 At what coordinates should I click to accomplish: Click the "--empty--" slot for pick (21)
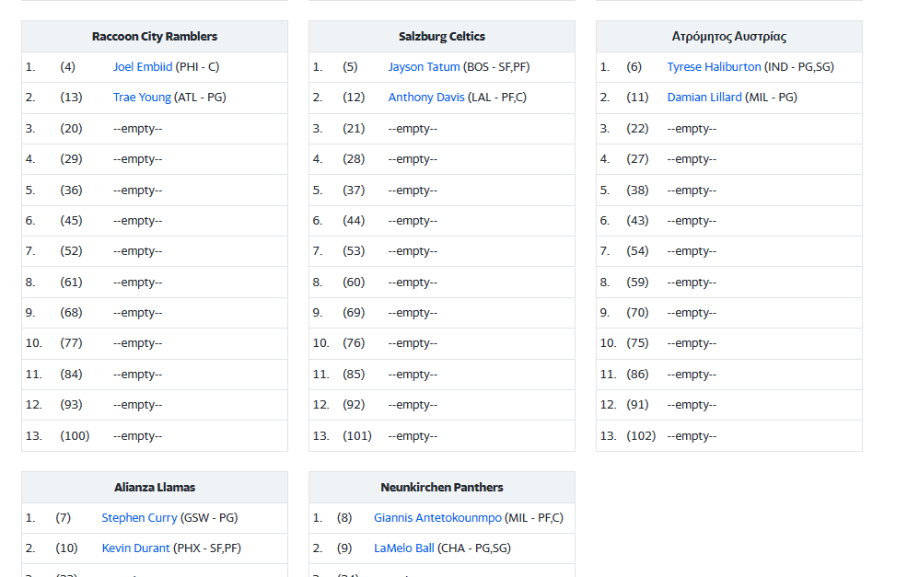point(413,129)
